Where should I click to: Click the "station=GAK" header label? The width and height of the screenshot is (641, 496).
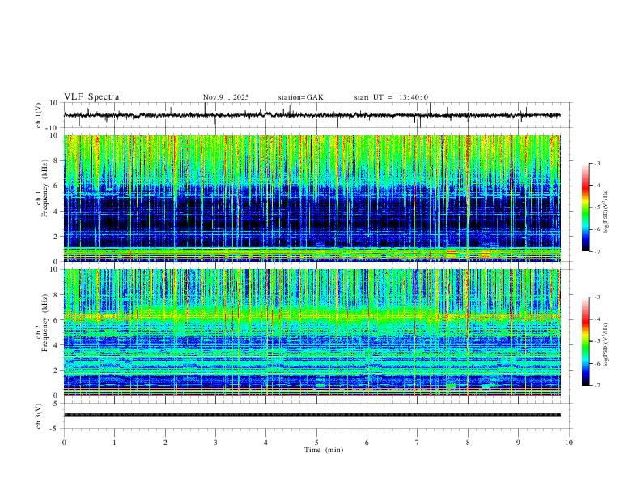click(300, 97)
